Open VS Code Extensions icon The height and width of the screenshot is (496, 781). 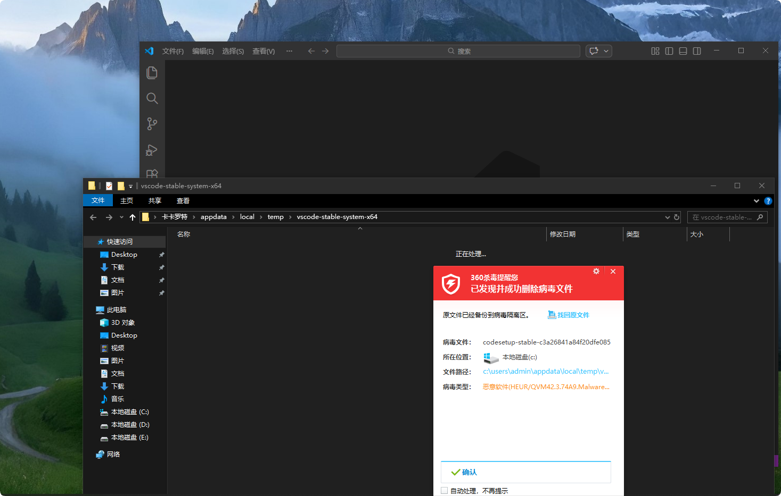tap(152, 173)
